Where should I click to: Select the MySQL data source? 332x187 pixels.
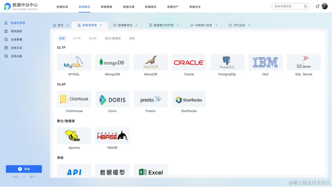pyautogui.click(x=74, y=62)
